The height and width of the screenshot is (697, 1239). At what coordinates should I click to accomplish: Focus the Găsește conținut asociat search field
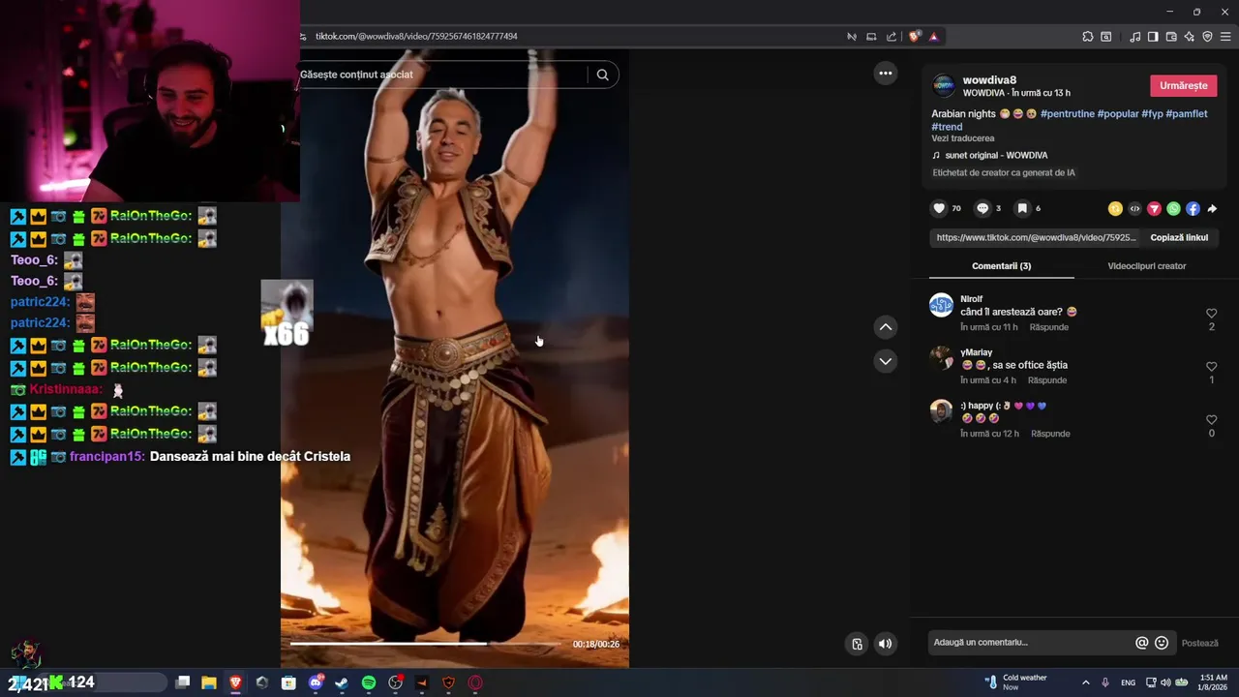(441, 75)
